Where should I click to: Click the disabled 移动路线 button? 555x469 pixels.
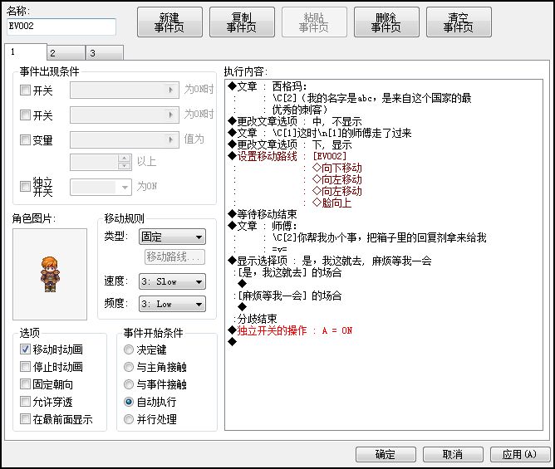174,256
